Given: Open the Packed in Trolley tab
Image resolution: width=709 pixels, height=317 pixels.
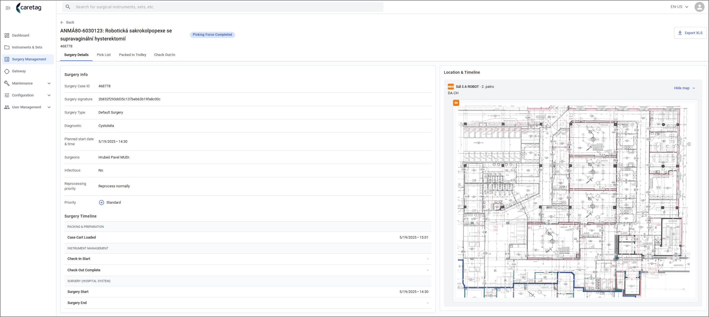Looking at the screenshot, I should pos(133,55).
